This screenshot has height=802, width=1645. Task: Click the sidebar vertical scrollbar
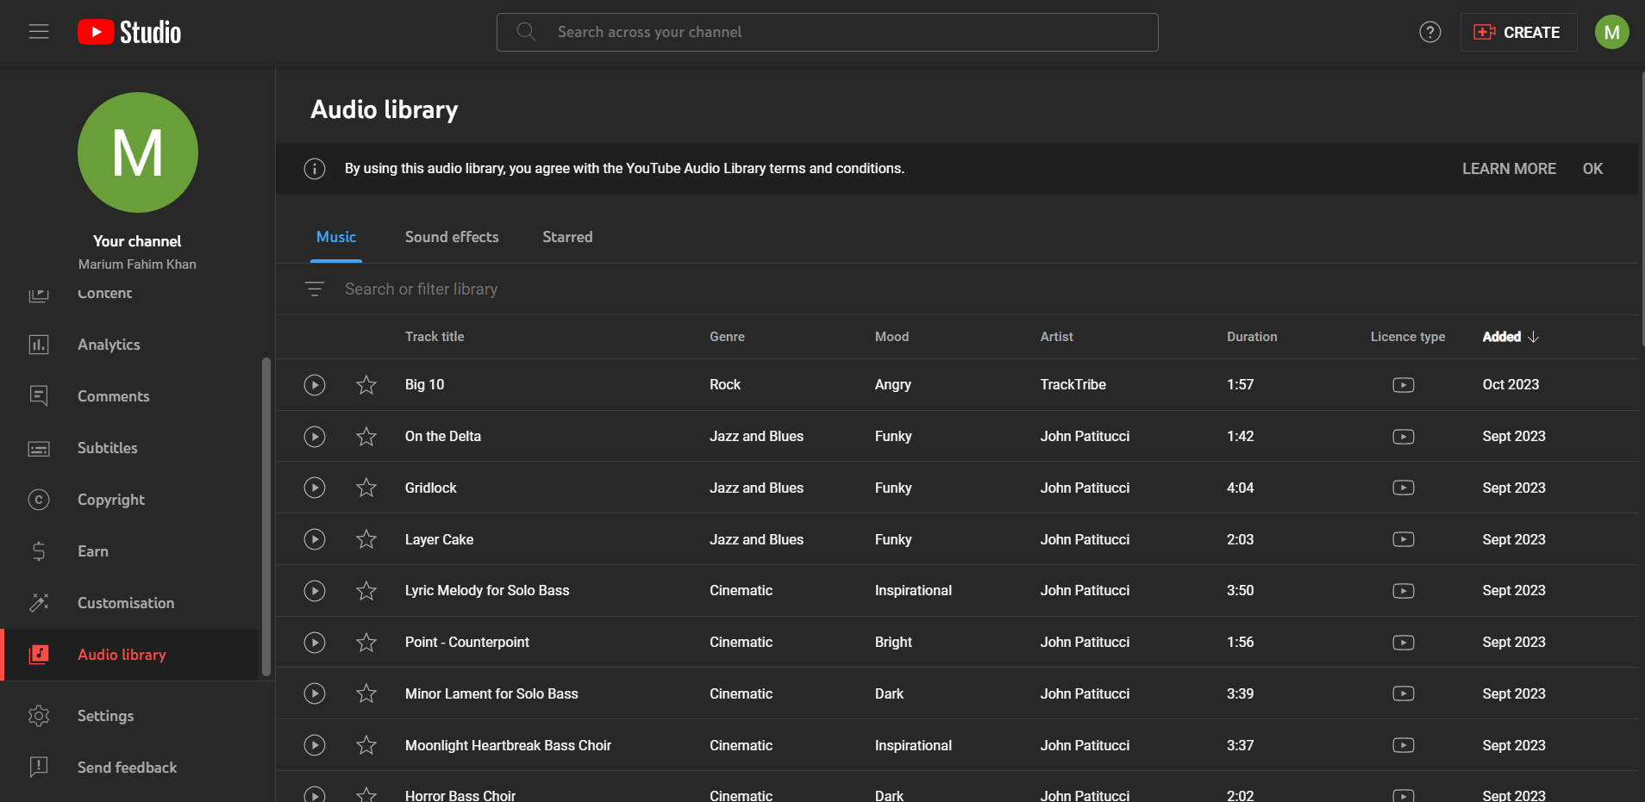(x=266, y=517)
